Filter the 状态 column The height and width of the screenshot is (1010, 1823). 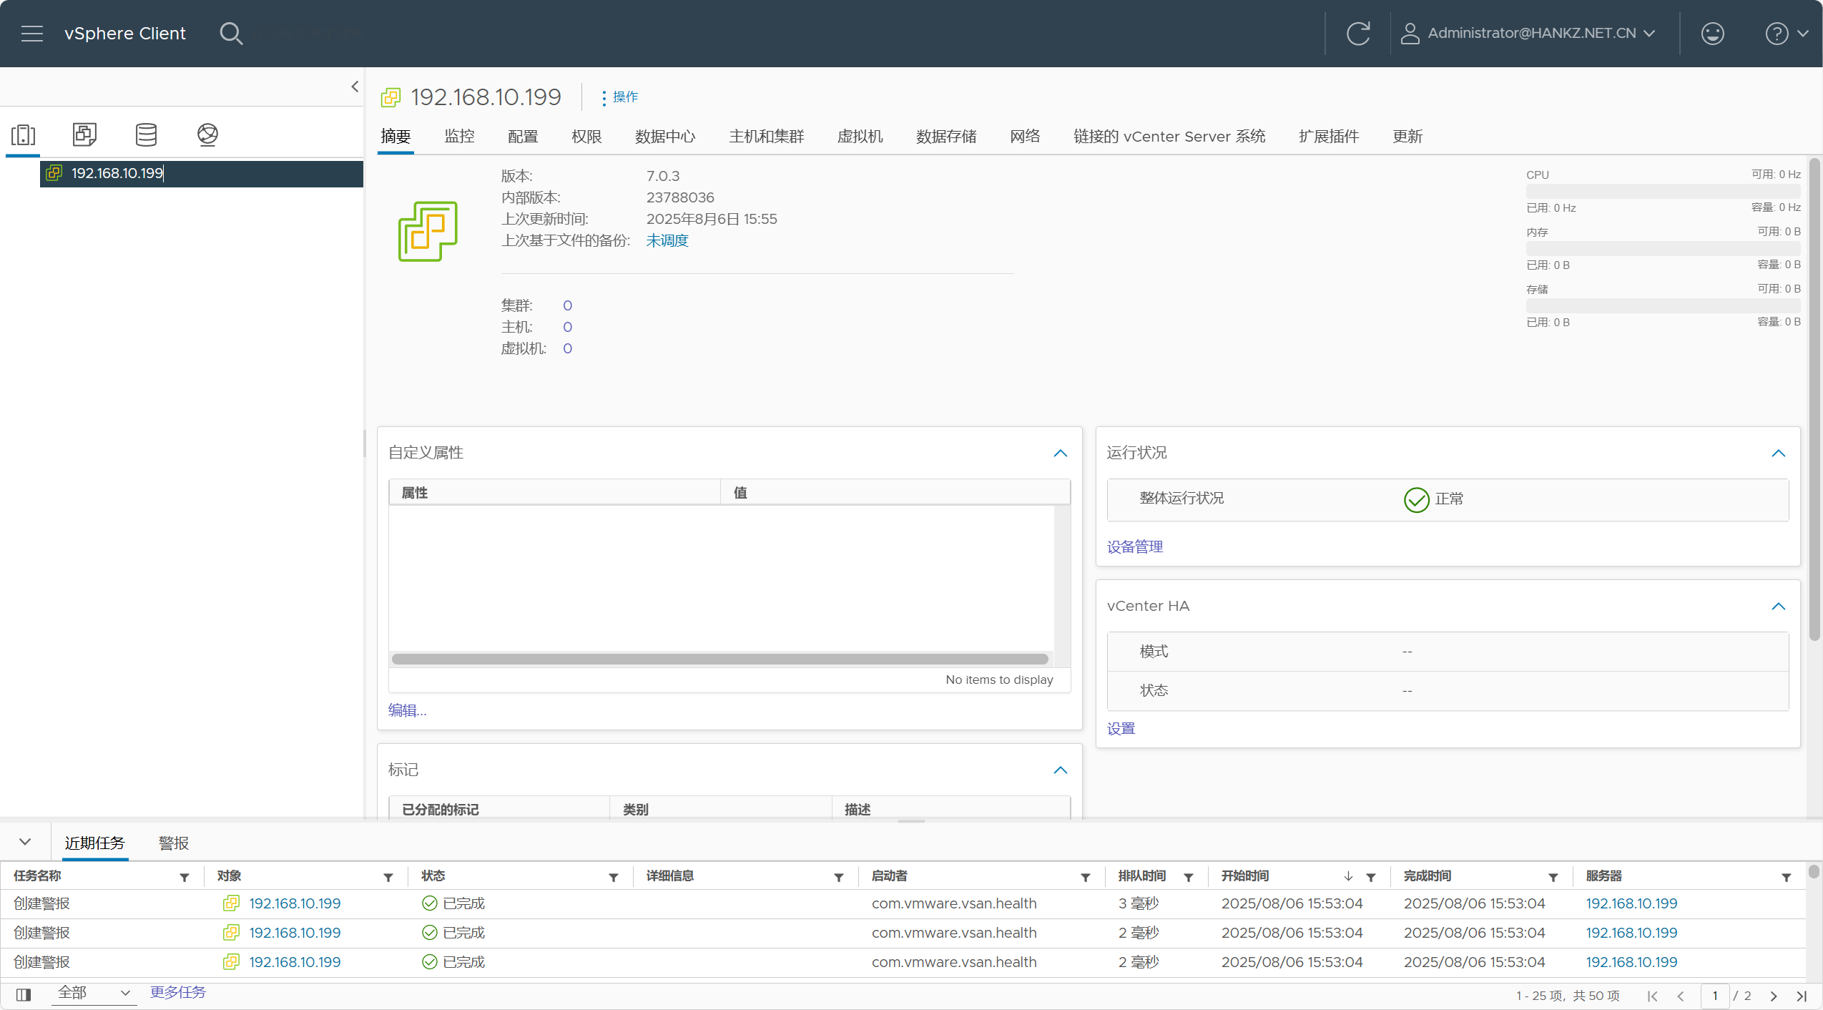point(614,877)
